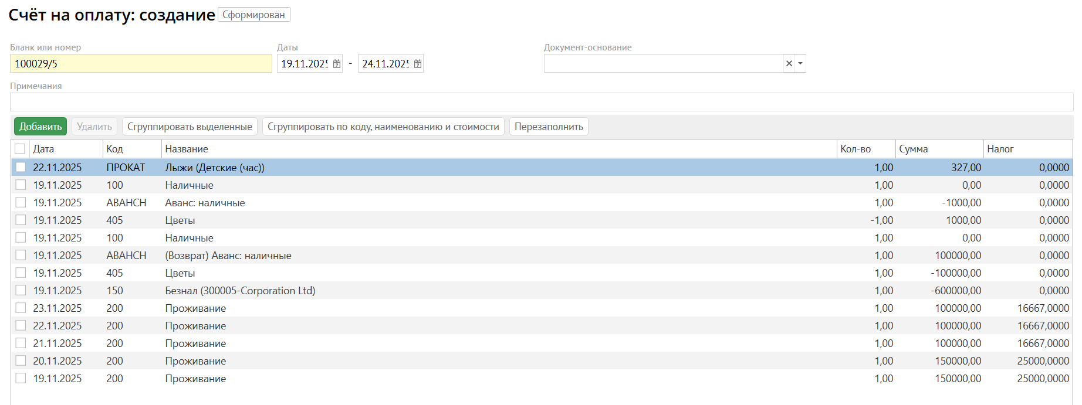
Task: Click the 150 code cell
Action: [132, 290]
